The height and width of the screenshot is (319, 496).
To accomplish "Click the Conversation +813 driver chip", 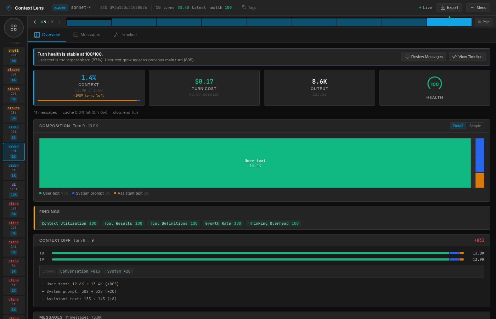I will [80, 271].
